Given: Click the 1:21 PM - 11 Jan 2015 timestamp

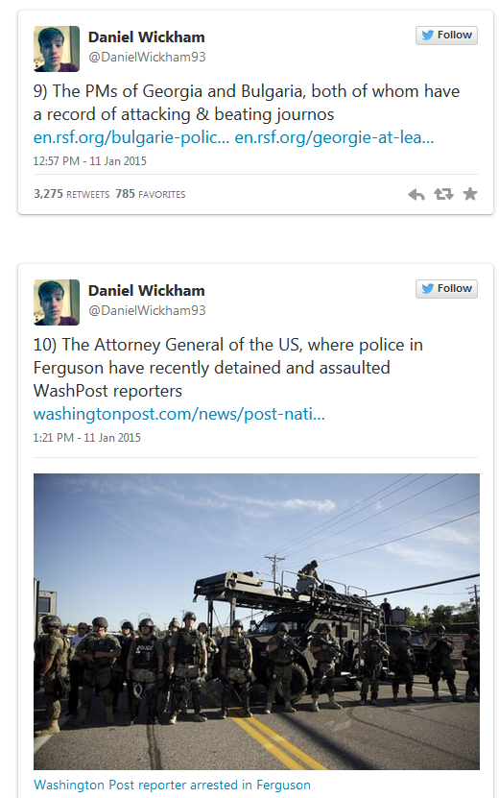Looking at the screenshot, I should click(86, 438).
